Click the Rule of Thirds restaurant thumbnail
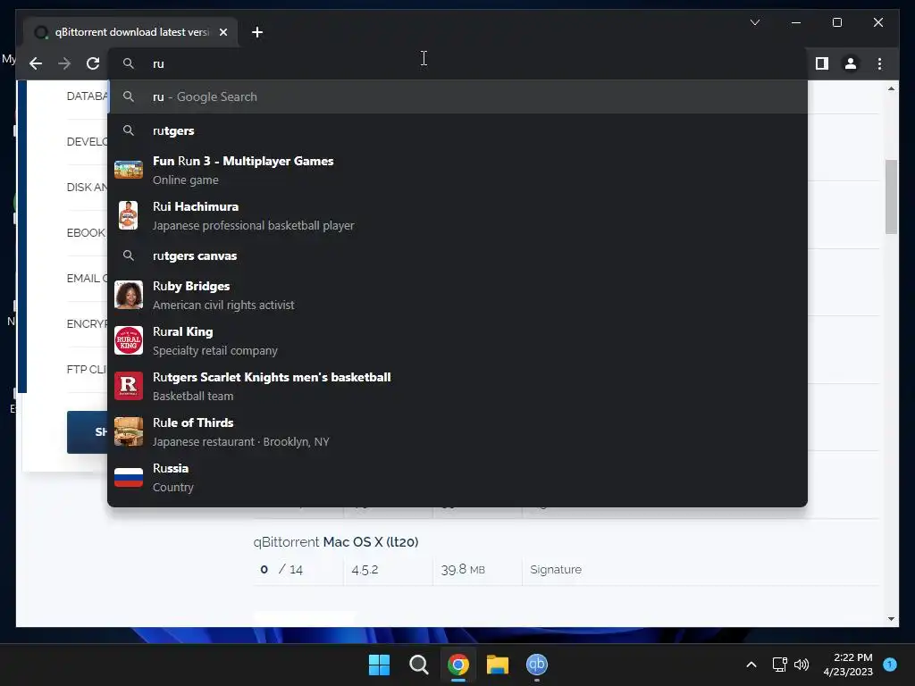This screenshot has width=915, height=686. 129,431
